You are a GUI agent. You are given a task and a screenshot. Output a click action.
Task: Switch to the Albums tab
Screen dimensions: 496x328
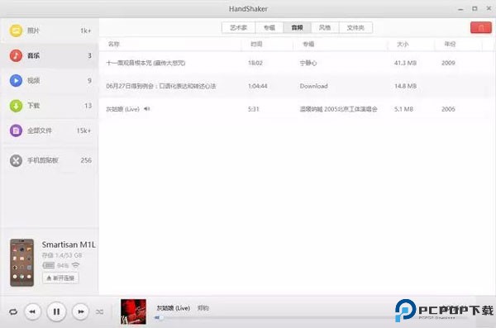coord(269,28)
